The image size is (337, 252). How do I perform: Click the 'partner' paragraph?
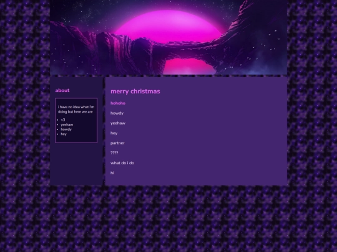click(117, 143)
